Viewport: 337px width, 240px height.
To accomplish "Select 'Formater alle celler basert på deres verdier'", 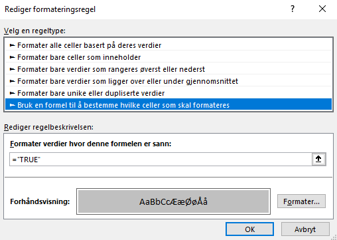I will tap(168, 45).
